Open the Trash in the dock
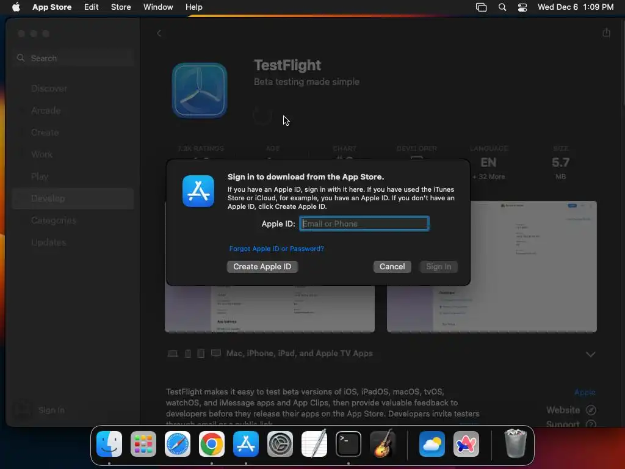Image resolution: width=625 pixels, height=469 pixels. (516, 444)
